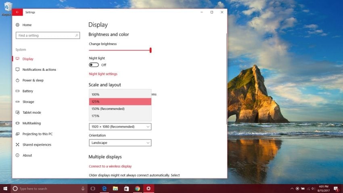Click the Shared experiences icon

[17, 145]
